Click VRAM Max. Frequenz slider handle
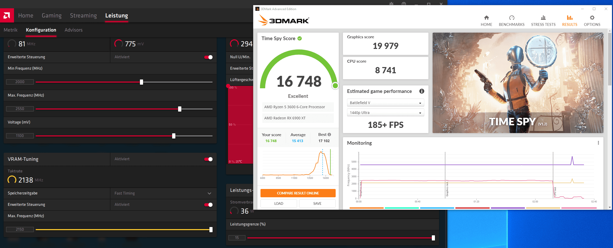The image size is (613, 248). coord(211,230)
